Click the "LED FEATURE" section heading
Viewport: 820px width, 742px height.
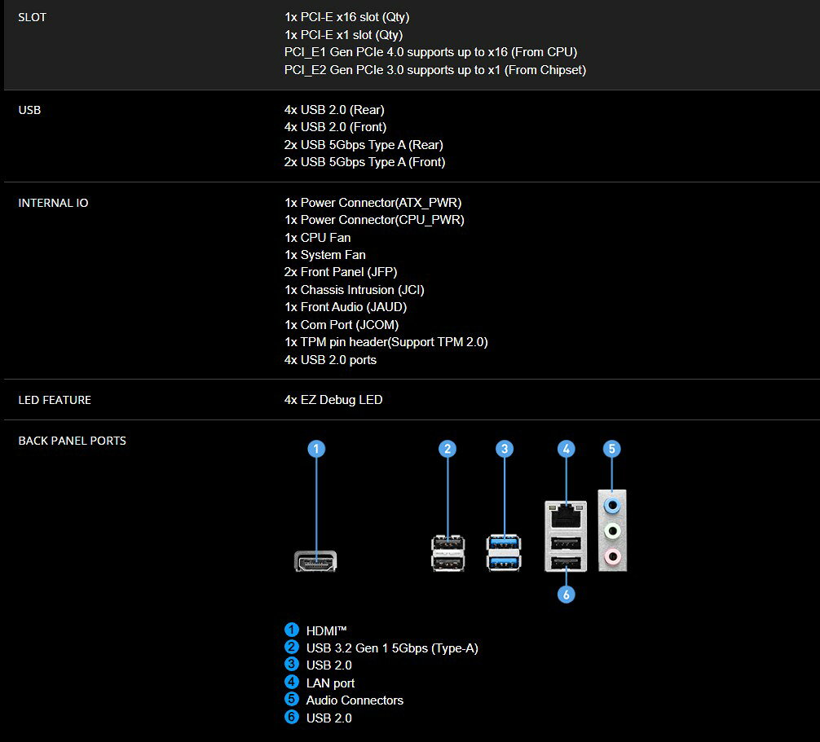pyautogui.click(x=55, y=400)
